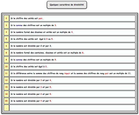Click the red word 'pair' in row 2
This screenshot has width=139, height=115.
tap(40, 18)
